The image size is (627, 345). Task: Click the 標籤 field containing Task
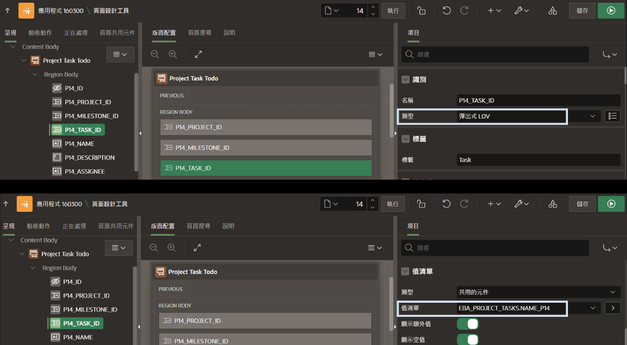click(x=539, y=160)
